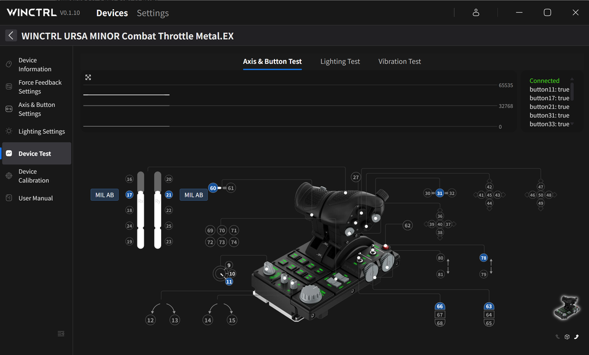Open the User Manual
This screenshot has width=589, height=355.
(x=37, y=198)
